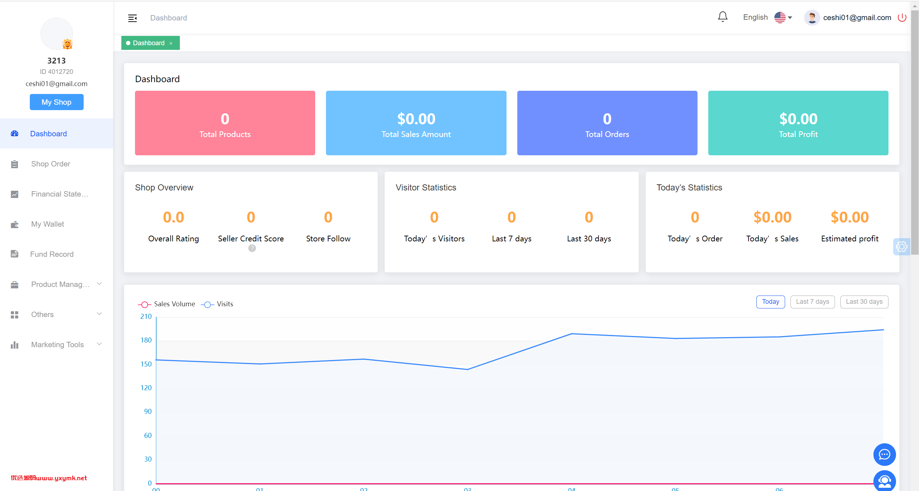Click the user avatar icon in header
This screenshot has width=919, height=491.
[812, 18]
